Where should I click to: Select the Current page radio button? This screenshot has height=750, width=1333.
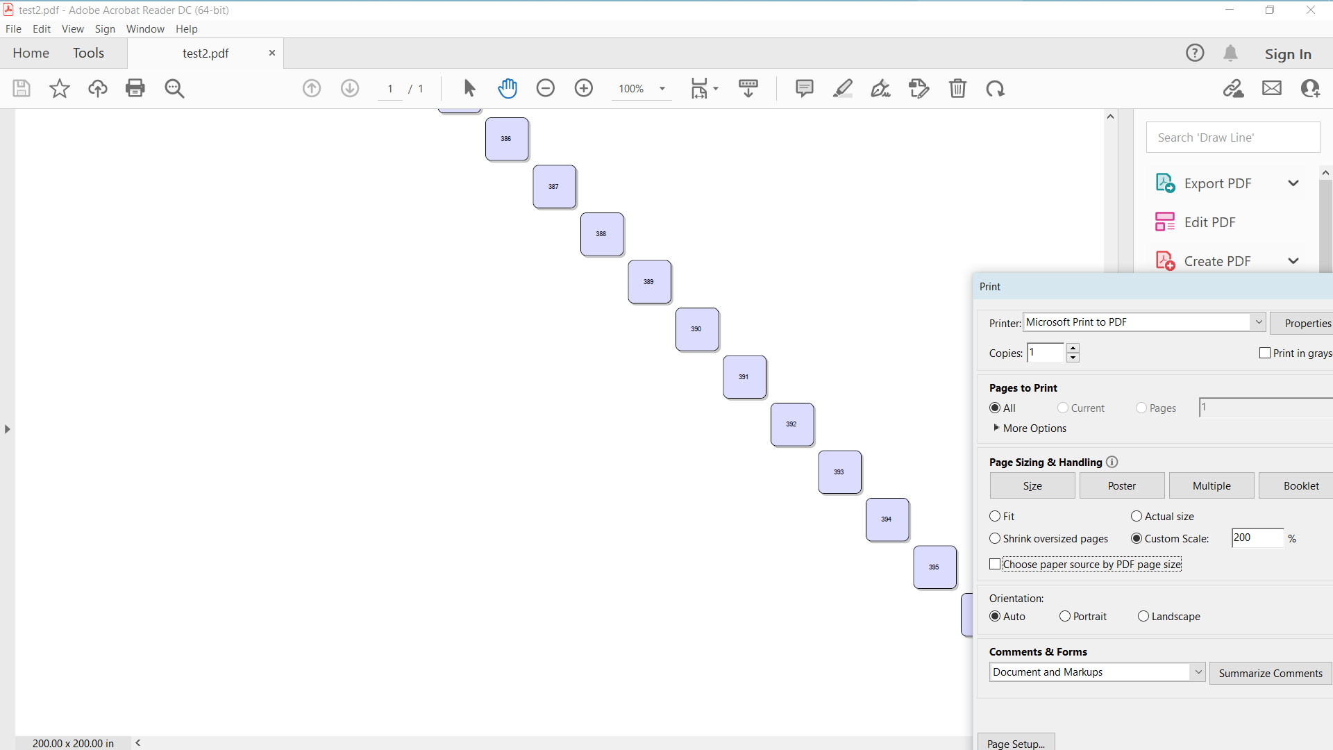(1063, 408)
